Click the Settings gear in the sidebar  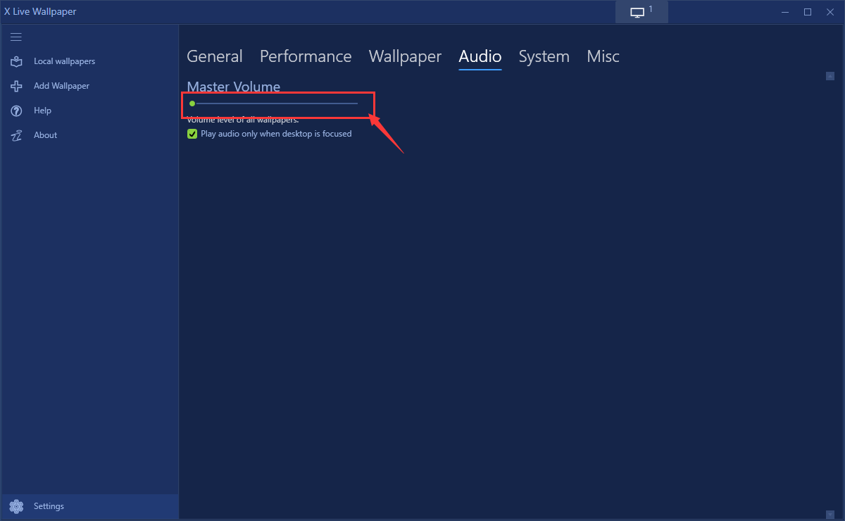pos(16,506)
